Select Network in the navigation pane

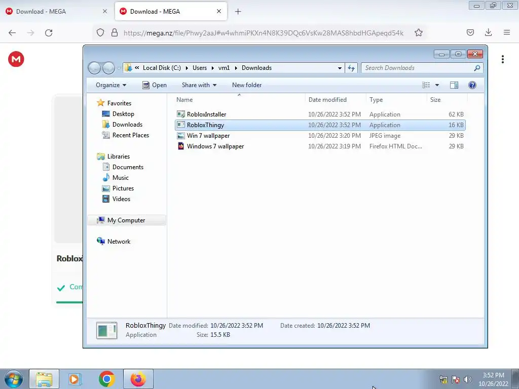(x=114, y=242)
